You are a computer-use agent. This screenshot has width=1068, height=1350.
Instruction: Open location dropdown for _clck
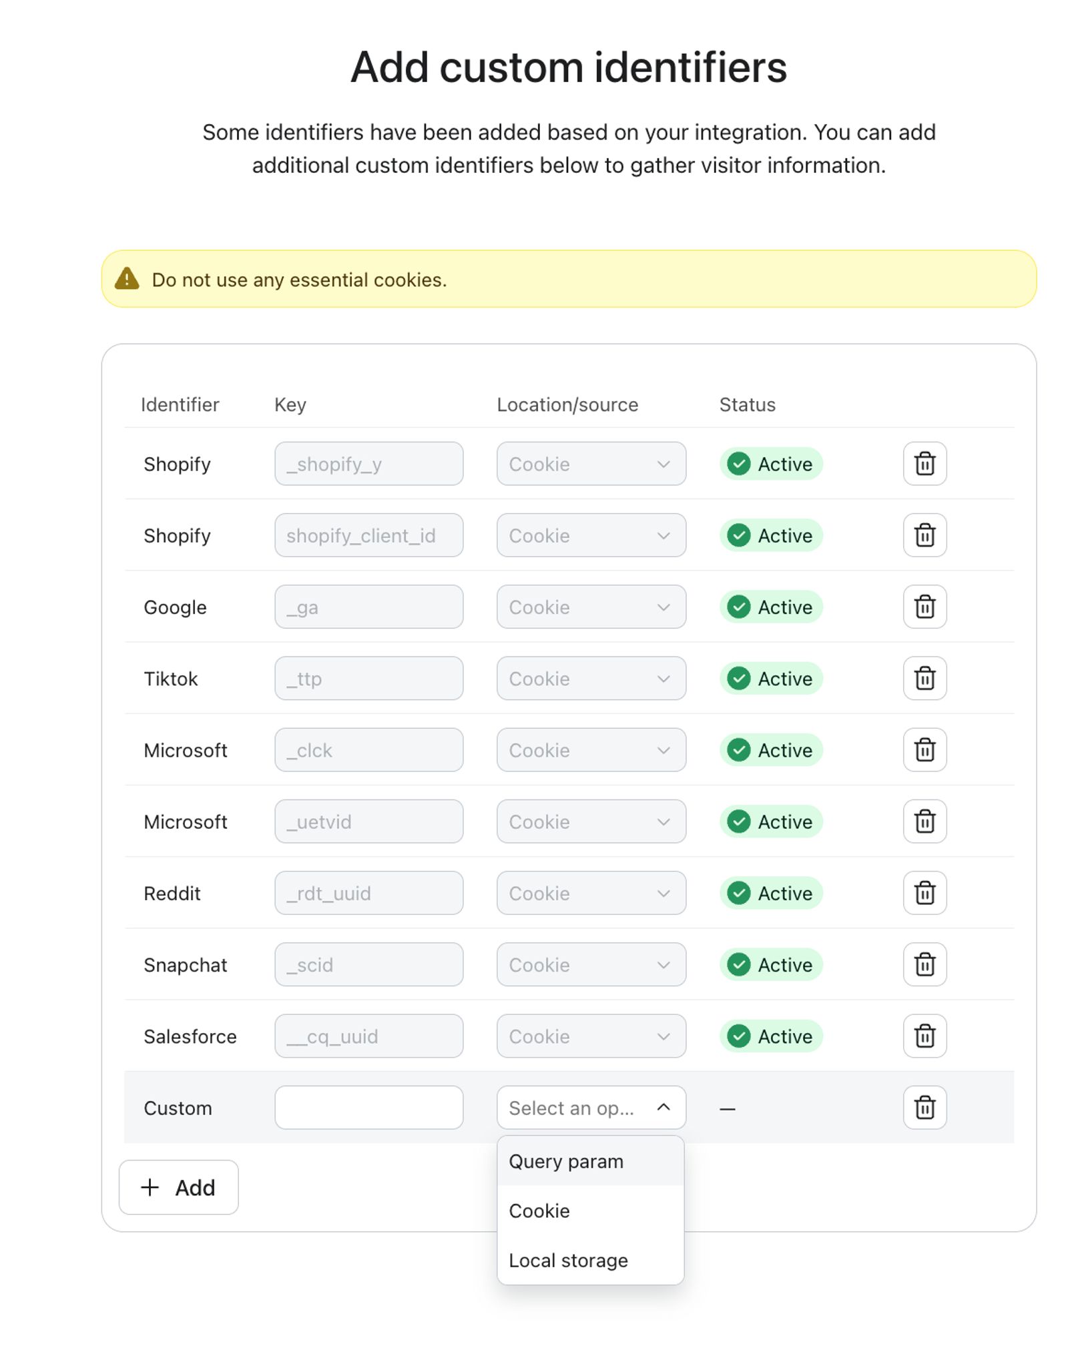pos(591,749)
